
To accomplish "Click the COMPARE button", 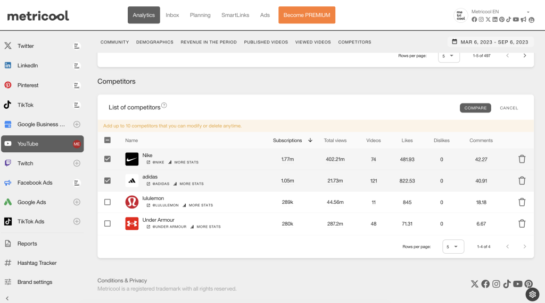I will 475,108.
